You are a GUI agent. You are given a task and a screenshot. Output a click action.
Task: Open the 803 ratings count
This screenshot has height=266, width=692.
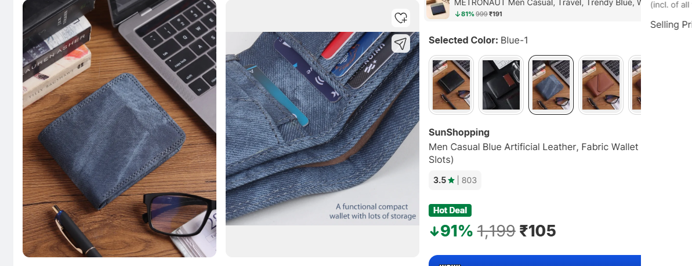[x=469, y=180]
